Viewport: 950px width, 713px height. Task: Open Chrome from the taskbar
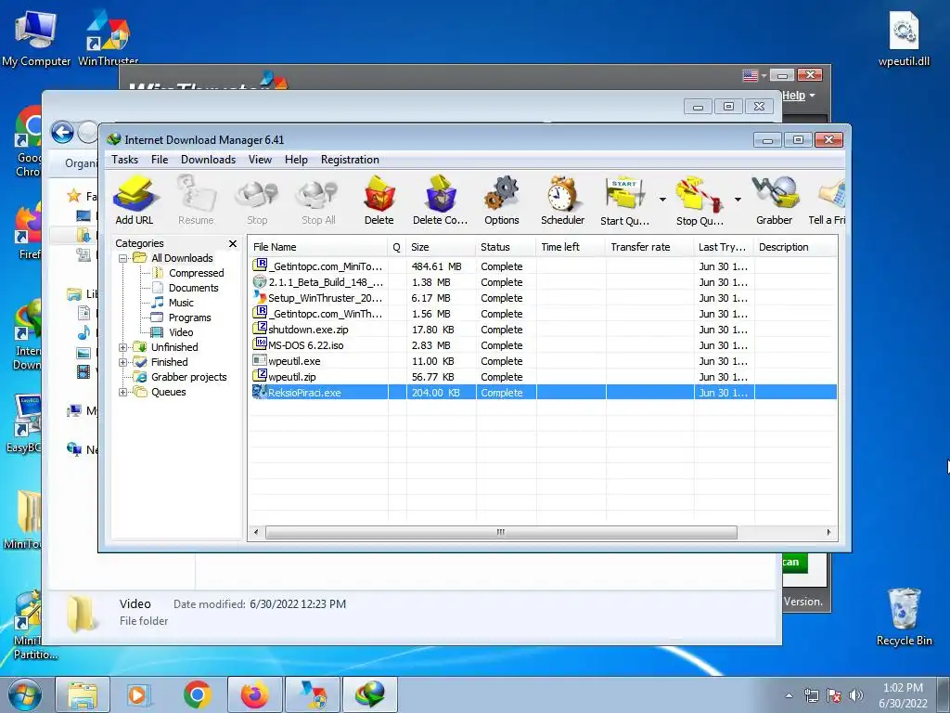coord(197,694)
